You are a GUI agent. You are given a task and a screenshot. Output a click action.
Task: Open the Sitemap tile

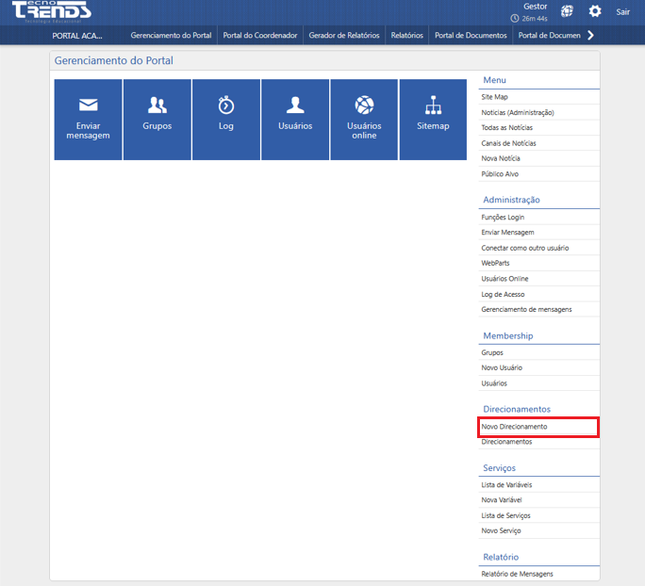click(433, 119)
